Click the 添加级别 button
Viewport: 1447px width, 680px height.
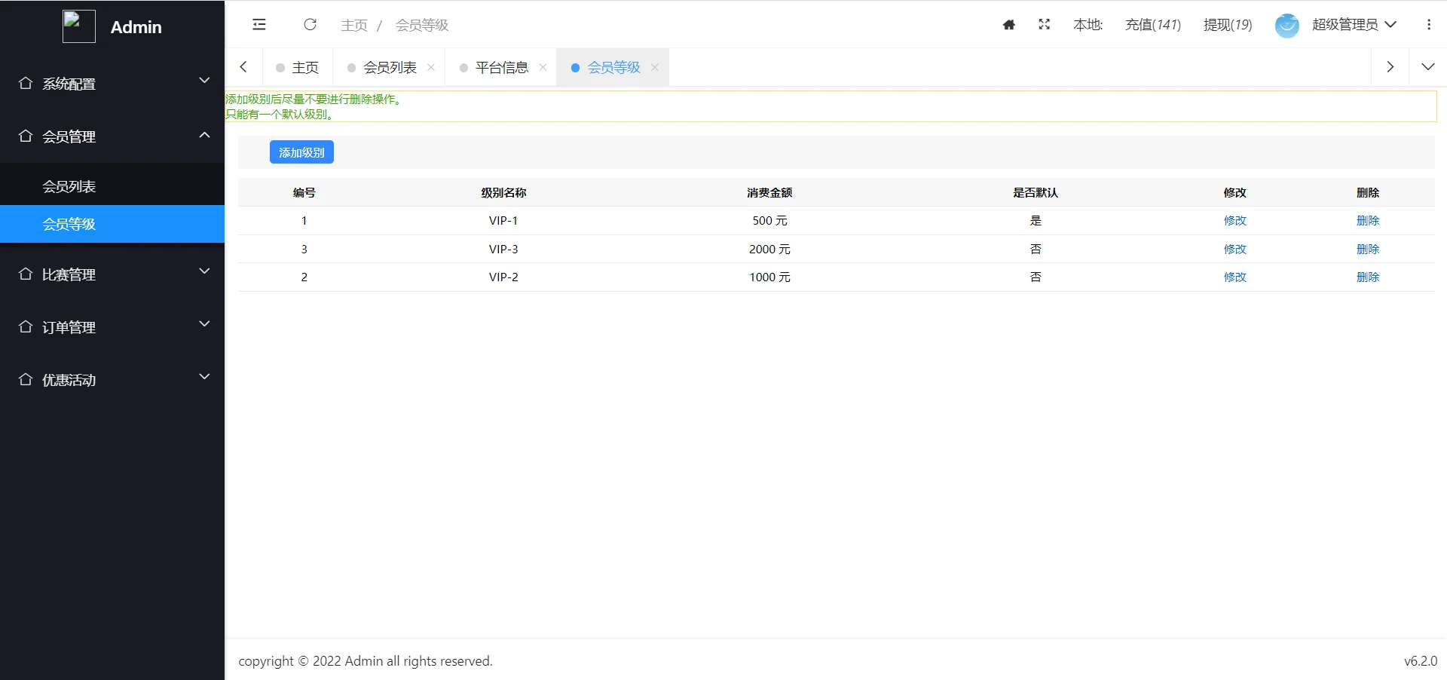click(301, 152)
